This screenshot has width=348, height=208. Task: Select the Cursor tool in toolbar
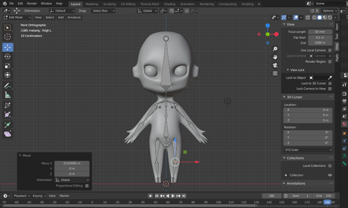click(7, 37)
